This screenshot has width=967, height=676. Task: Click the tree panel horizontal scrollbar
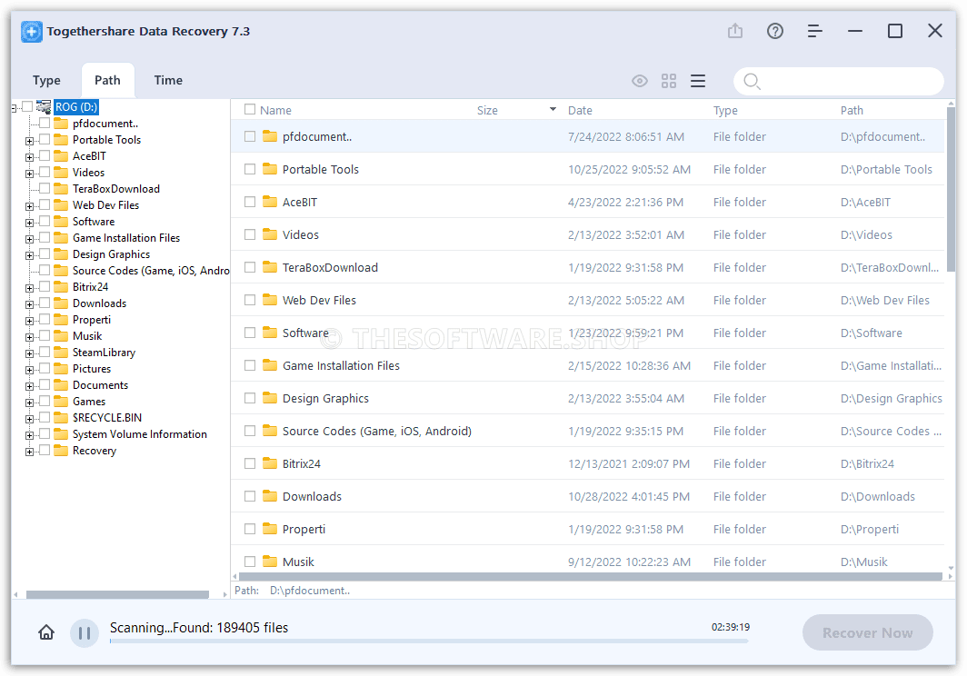[x=117, y=594]
